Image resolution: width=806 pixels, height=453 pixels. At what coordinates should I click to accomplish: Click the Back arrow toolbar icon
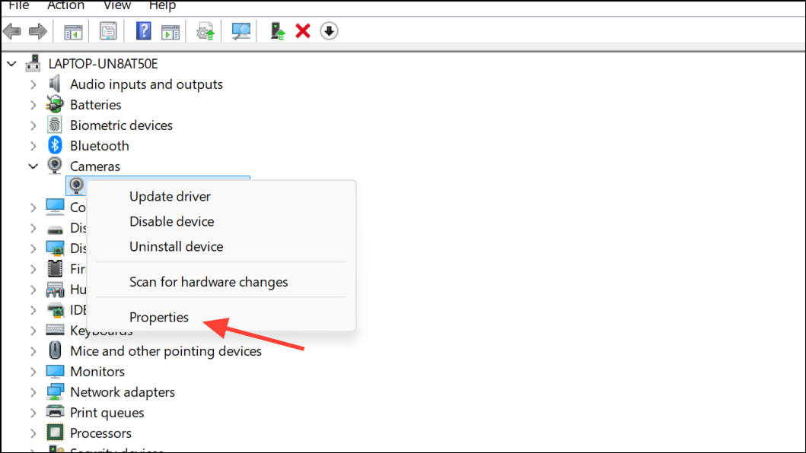click(x=12, y=31)
